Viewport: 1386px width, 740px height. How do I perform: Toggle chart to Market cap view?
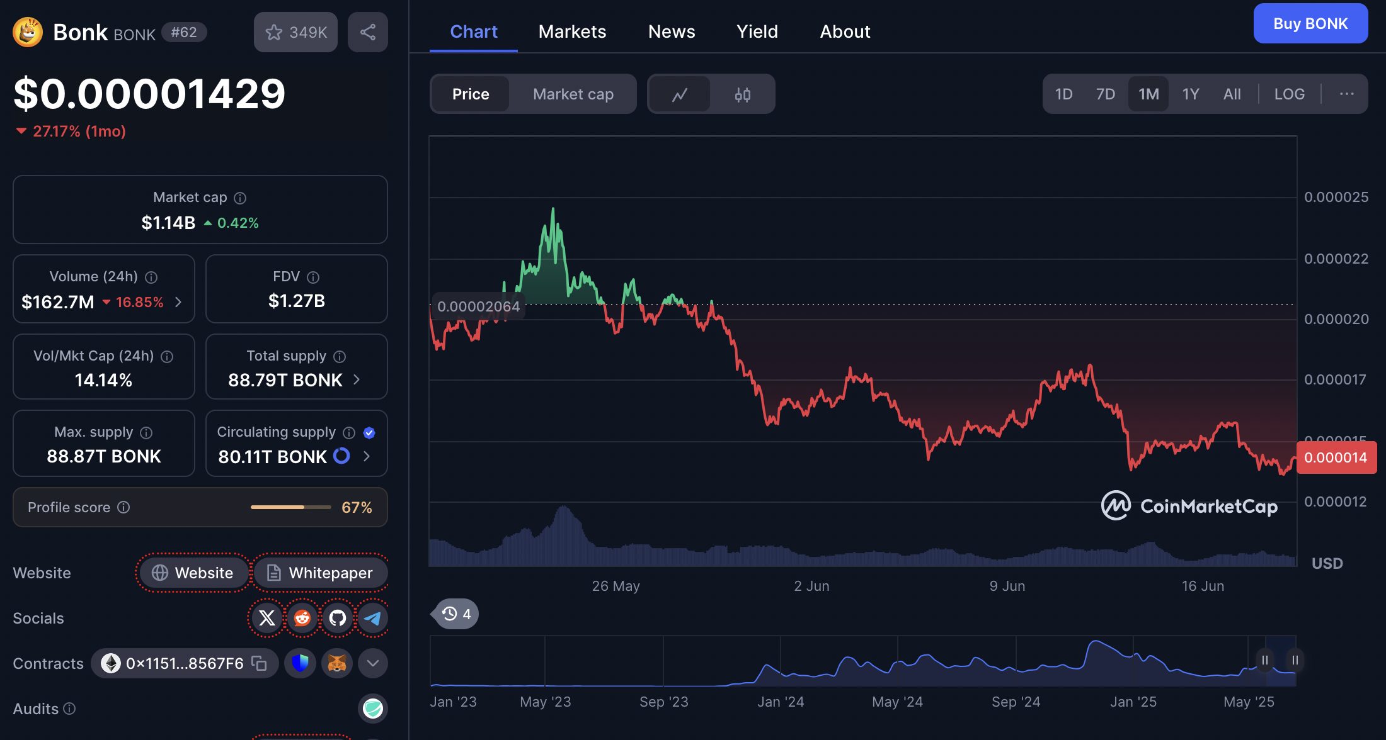point(573,94)
